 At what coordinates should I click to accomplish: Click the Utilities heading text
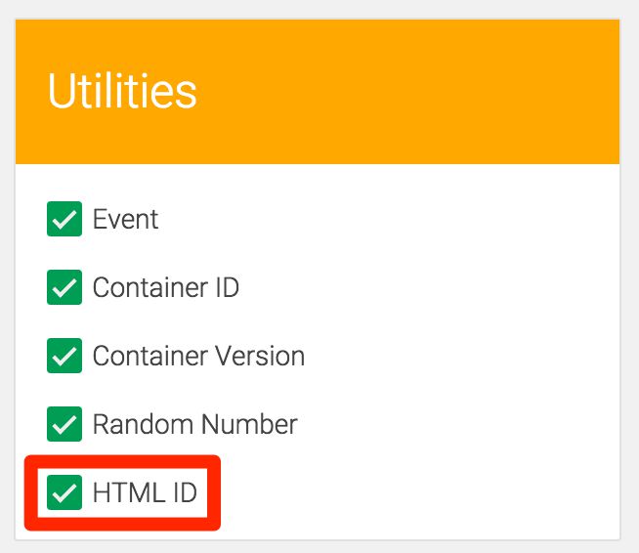[122, 91]
